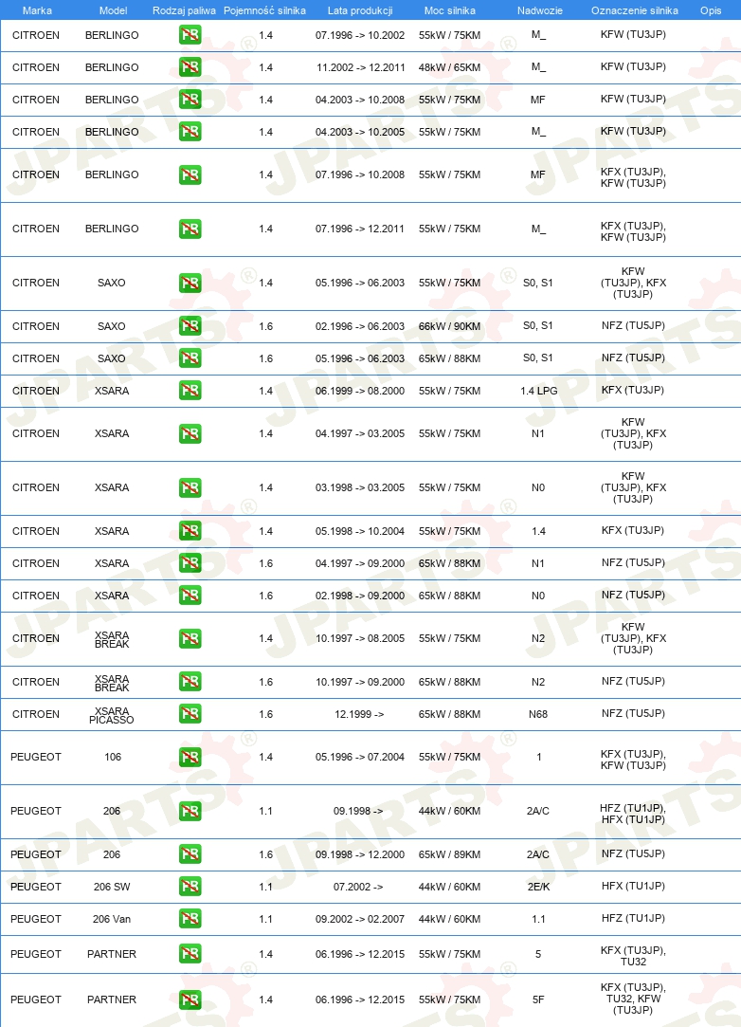Click fuel icon in the Peugeot 206 1.1 row

click(190, 811)
